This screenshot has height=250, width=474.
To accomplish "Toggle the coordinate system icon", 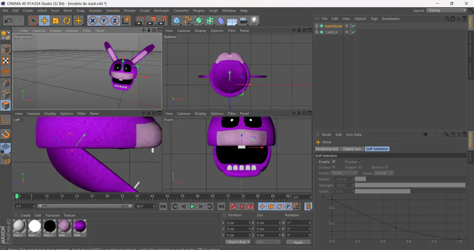I will pyautogui.click(x=126, y=21).
